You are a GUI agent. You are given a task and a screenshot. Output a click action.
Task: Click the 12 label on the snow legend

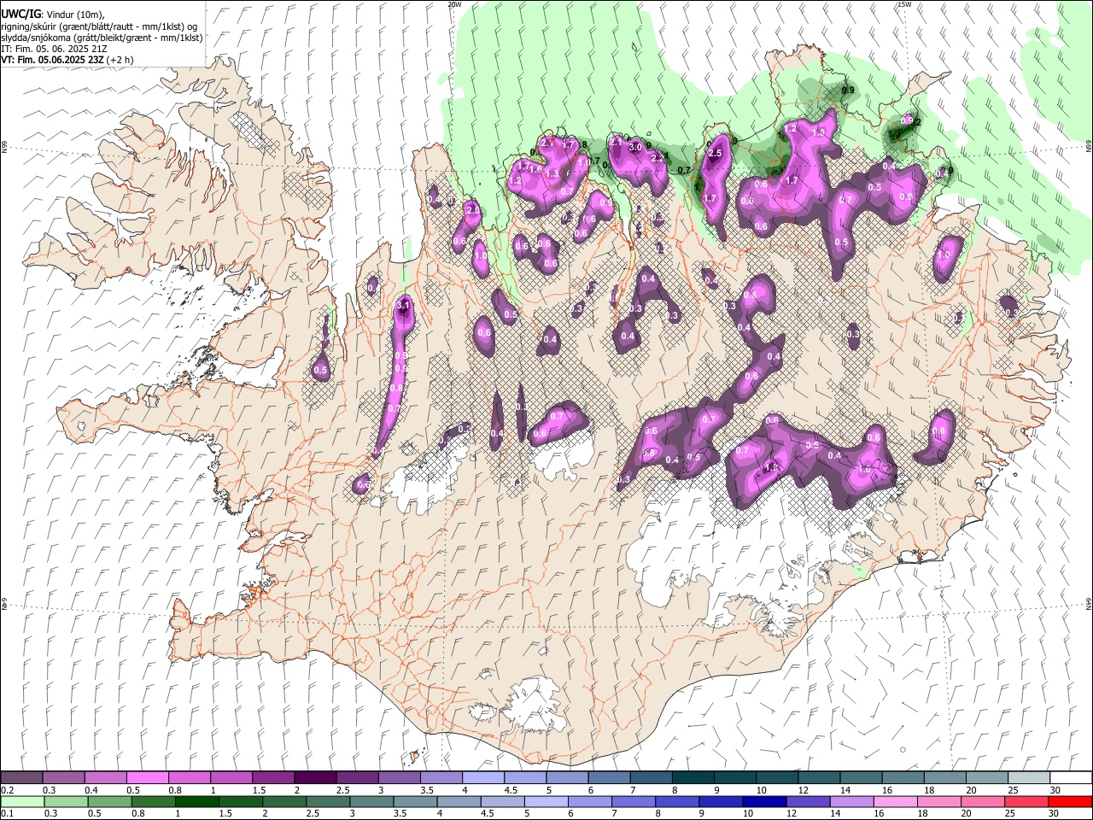click(804, 790)
